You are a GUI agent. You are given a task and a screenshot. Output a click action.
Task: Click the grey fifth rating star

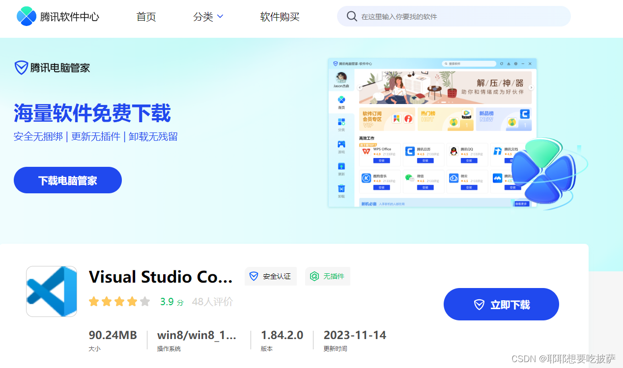pos(145,302)
